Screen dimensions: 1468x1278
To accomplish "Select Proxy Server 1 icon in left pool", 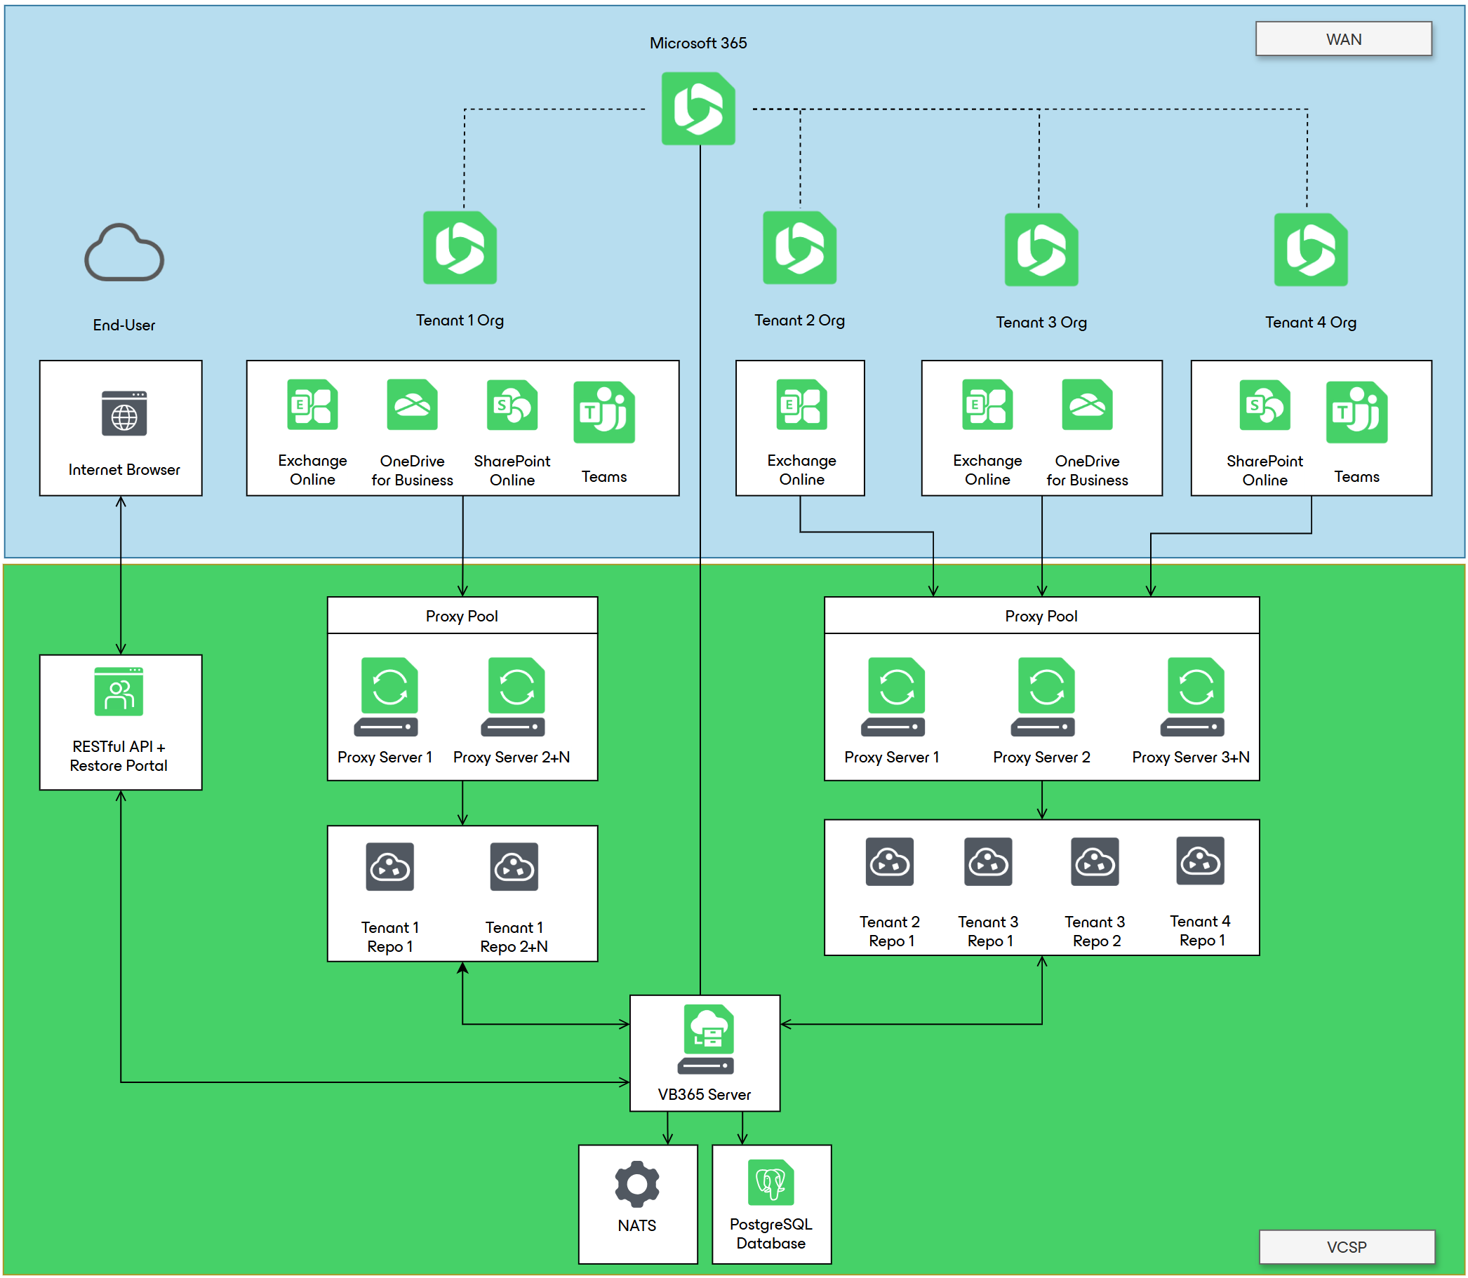I will click(386, 697).
